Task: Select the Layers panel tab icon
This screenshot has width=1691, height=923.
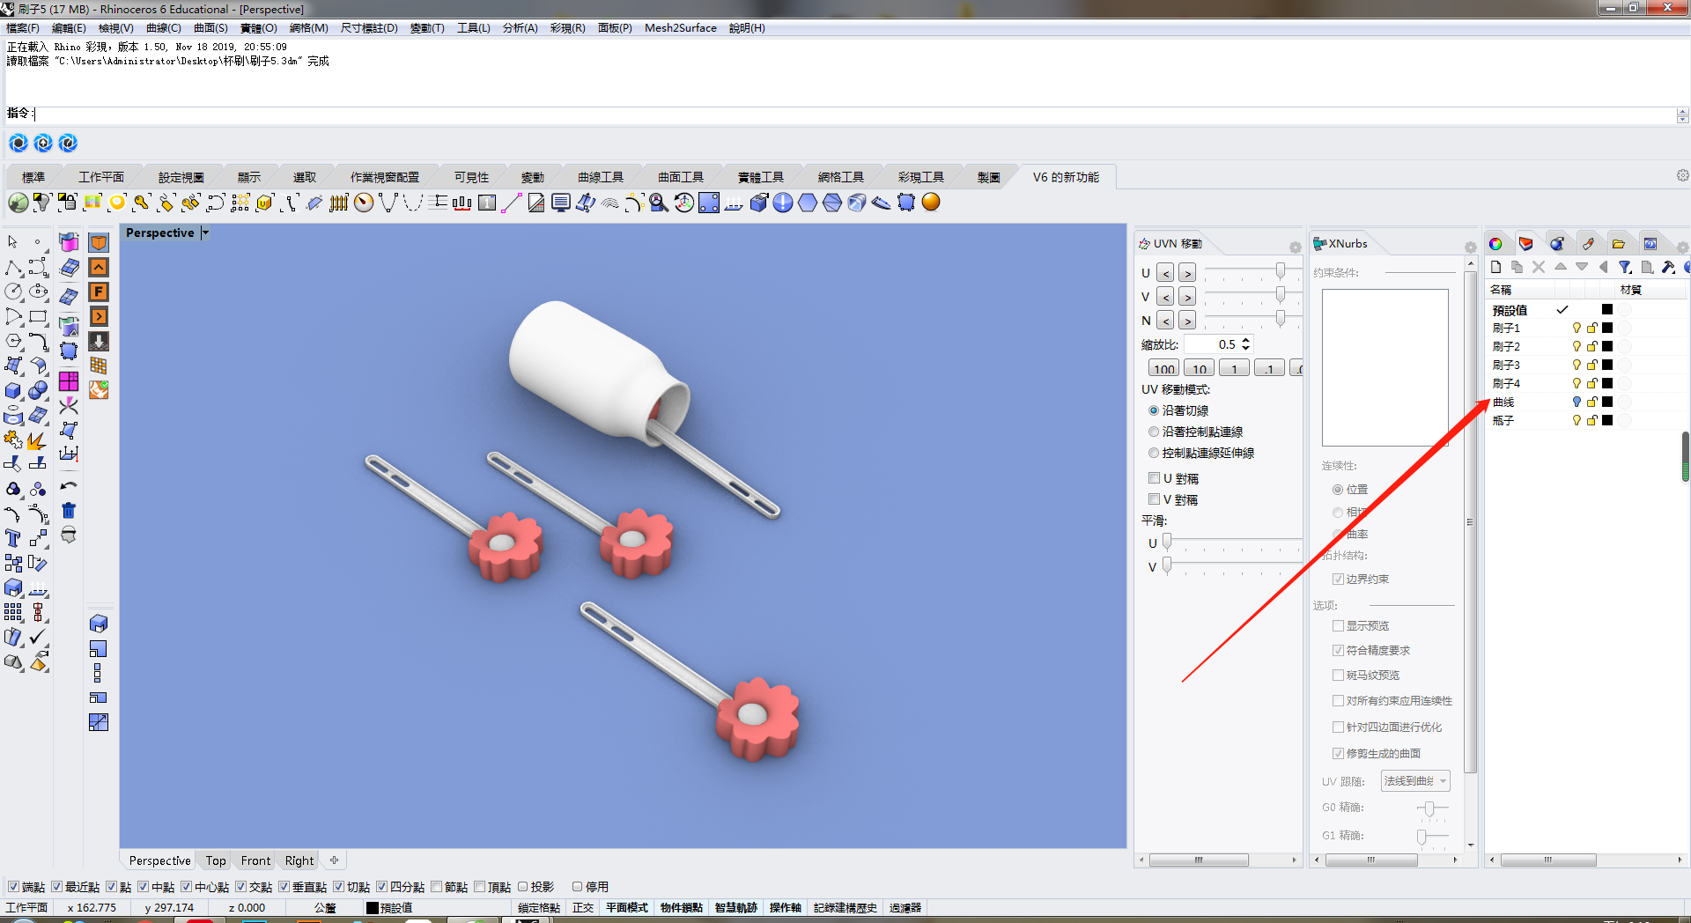Action: [x=1526, y=244]
